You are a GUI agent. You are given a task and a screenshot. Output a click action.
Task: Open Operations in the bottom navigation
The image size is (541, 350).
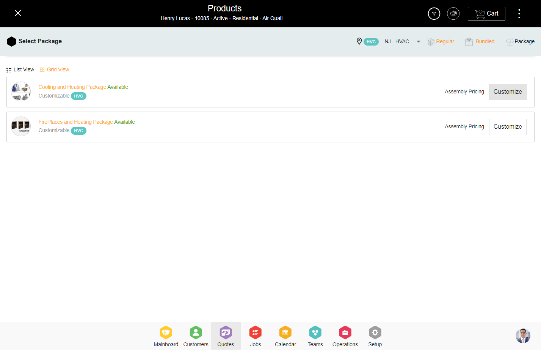(345, 336)
